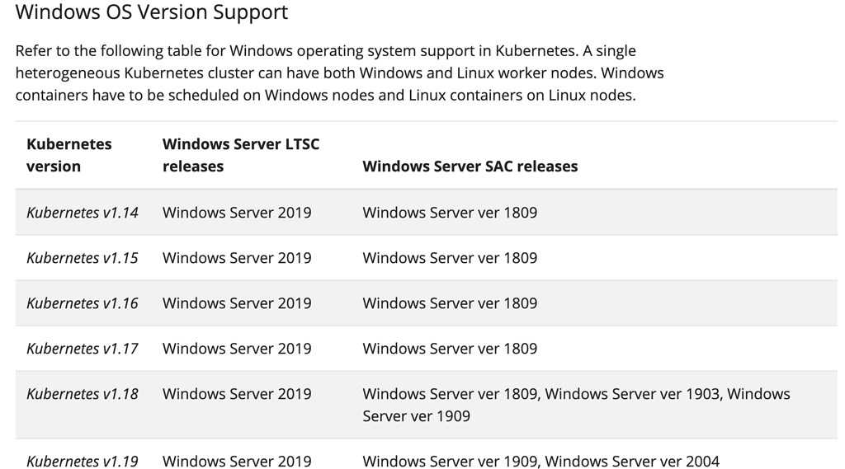Click "Windows Server ver 1809" in the v1.17 row
This screenshot has width=845, height=469.
coord(450,349)
